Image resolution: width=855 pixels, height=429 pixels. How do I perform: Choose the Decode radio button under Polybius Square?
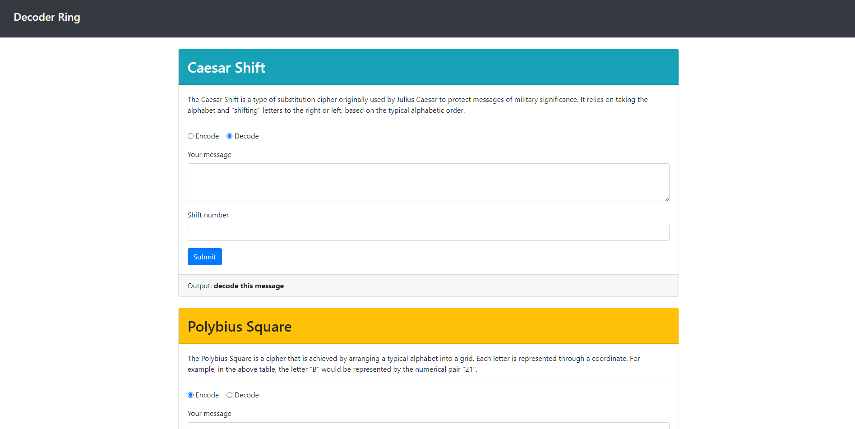pyautogui.click(x=229, y=395)
